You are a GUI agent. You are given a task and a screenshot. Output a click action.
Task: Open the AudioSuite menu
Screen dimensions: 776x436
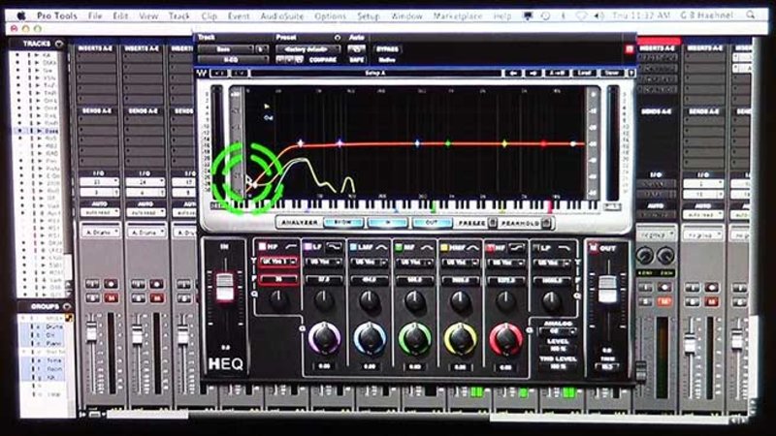pos(282,16)
